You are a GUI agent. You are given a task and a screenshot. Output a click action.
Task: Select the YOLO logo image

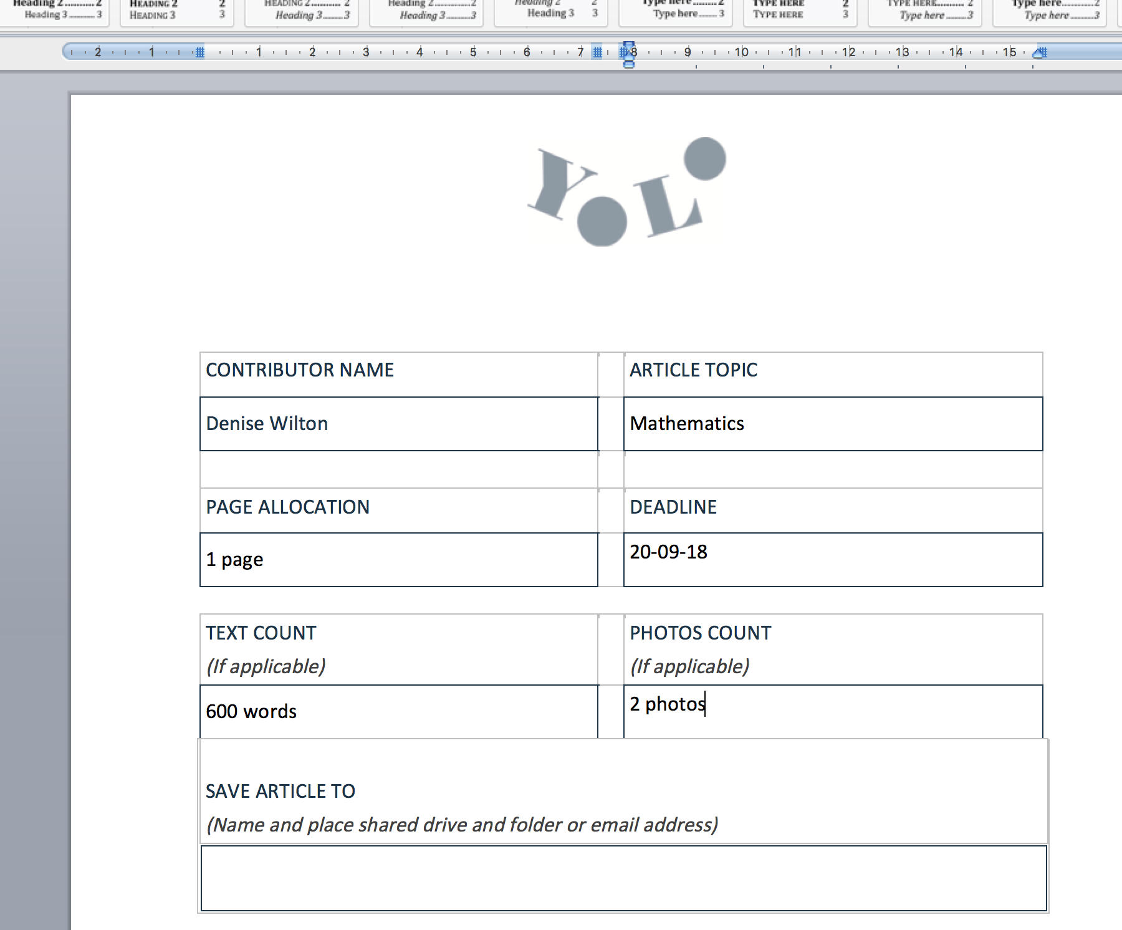pyautogui.click(x=627, y=191)
